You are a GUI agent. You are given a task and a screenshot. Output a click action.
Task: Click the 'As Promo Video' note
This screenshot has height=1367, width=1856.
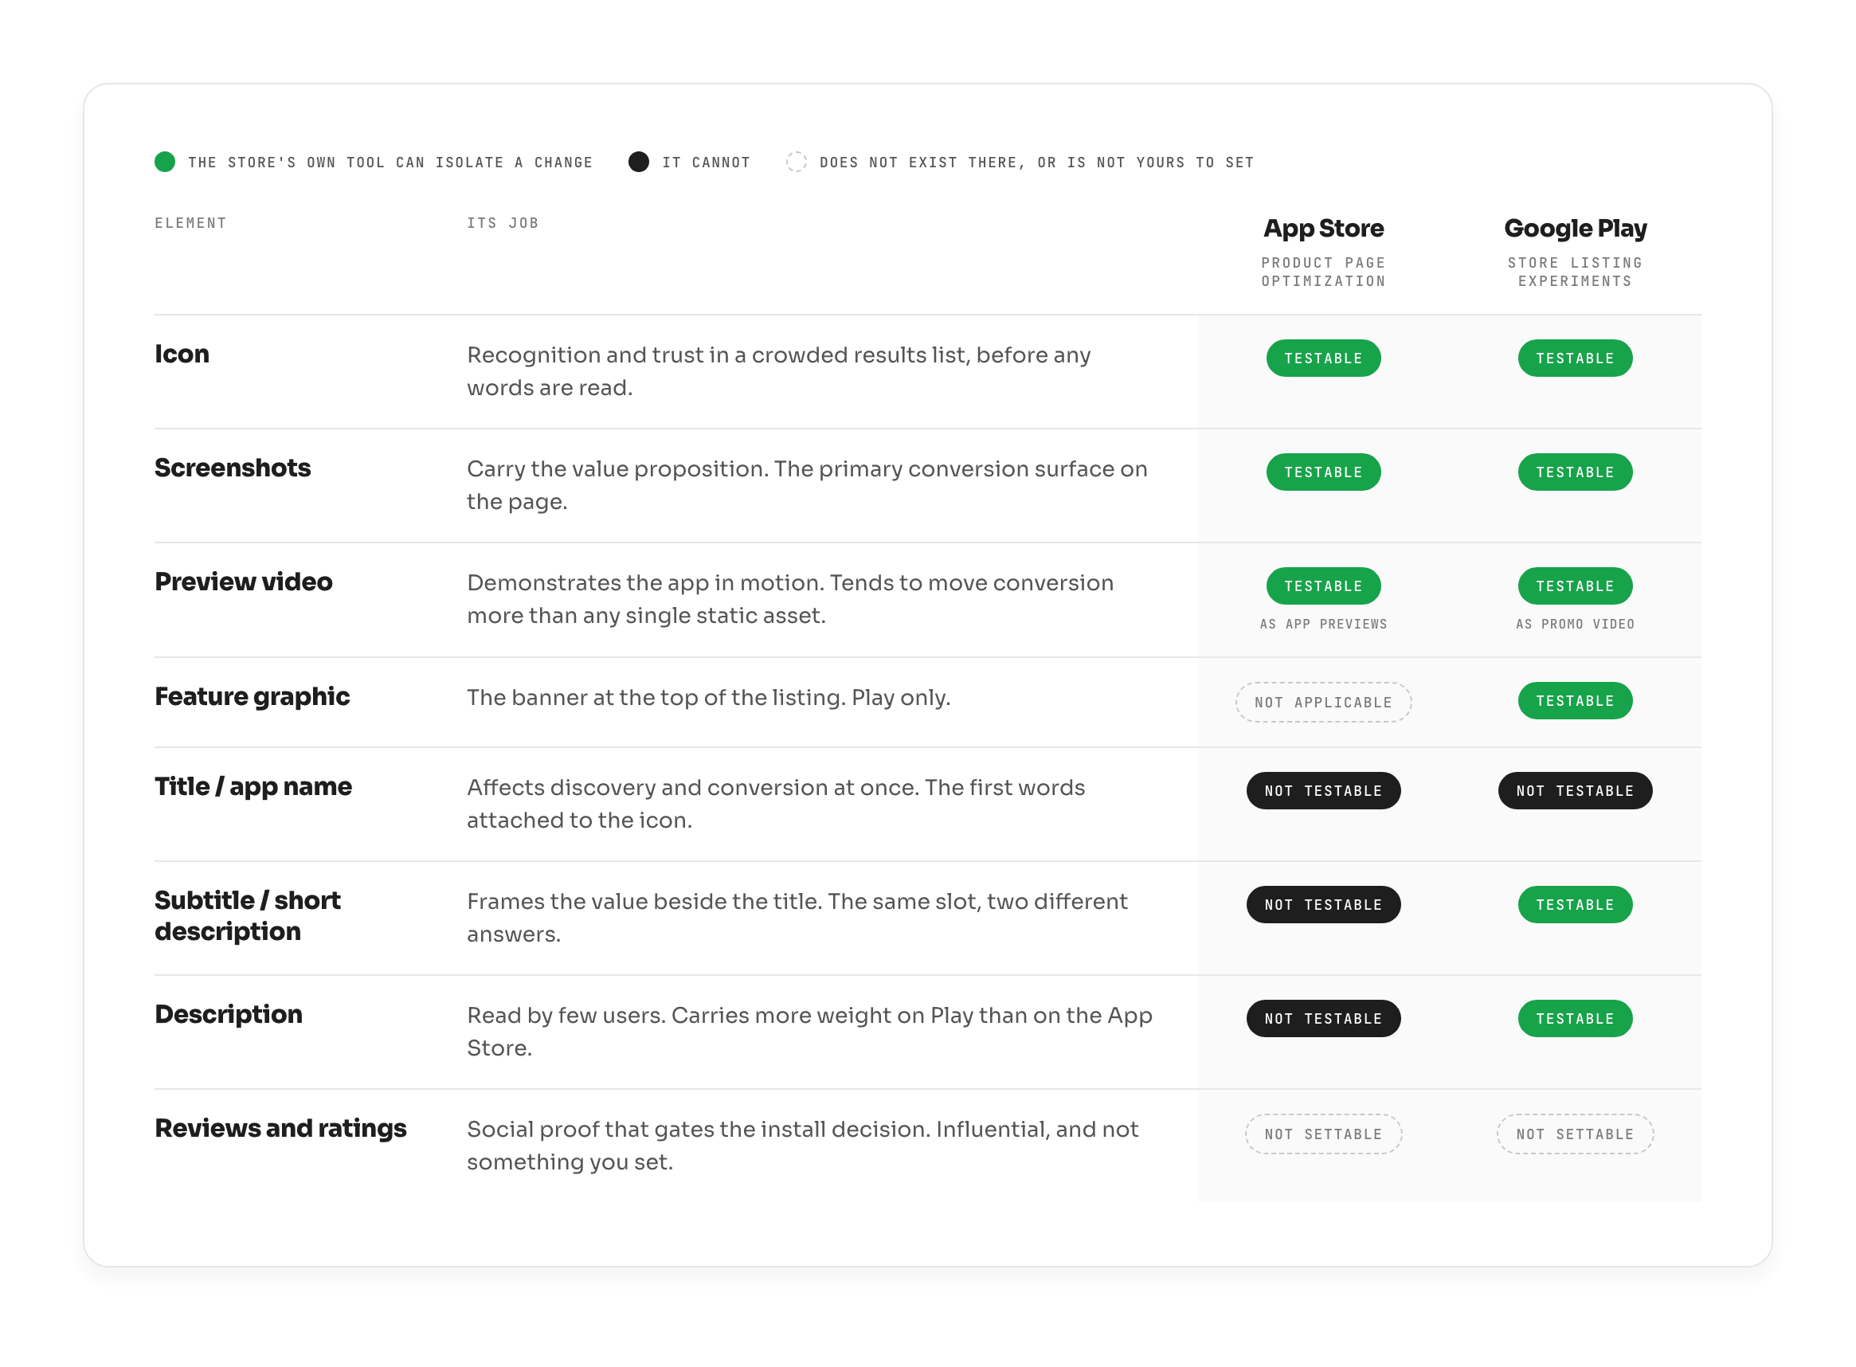point(1575,625)
